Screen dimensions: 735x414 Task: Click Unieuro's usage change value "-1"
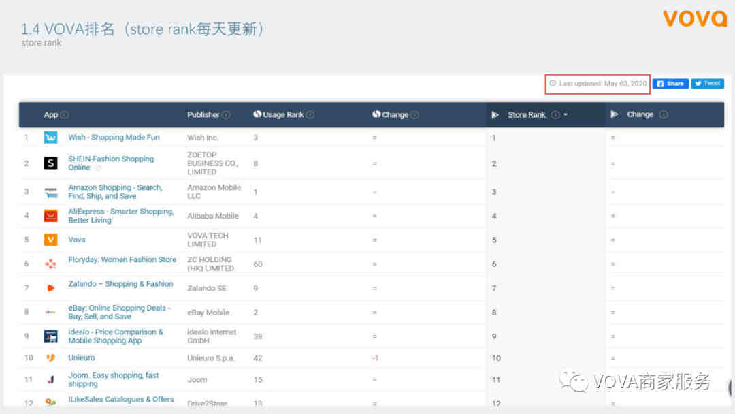[x=375, y=358]
